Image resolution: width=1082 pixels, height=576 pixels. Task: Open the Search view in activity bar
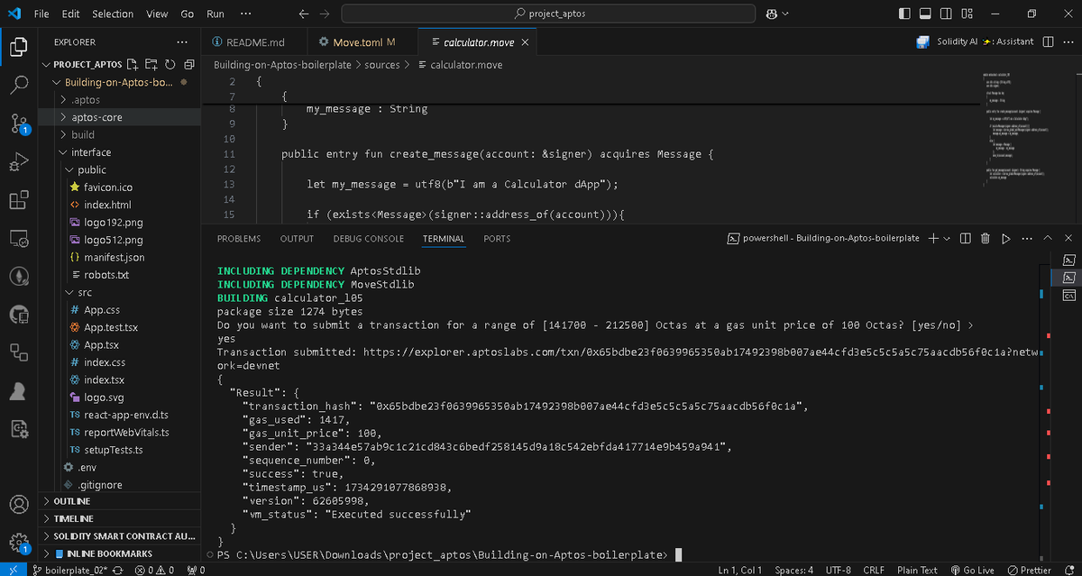pyautogui.click(x=18, y=86)
